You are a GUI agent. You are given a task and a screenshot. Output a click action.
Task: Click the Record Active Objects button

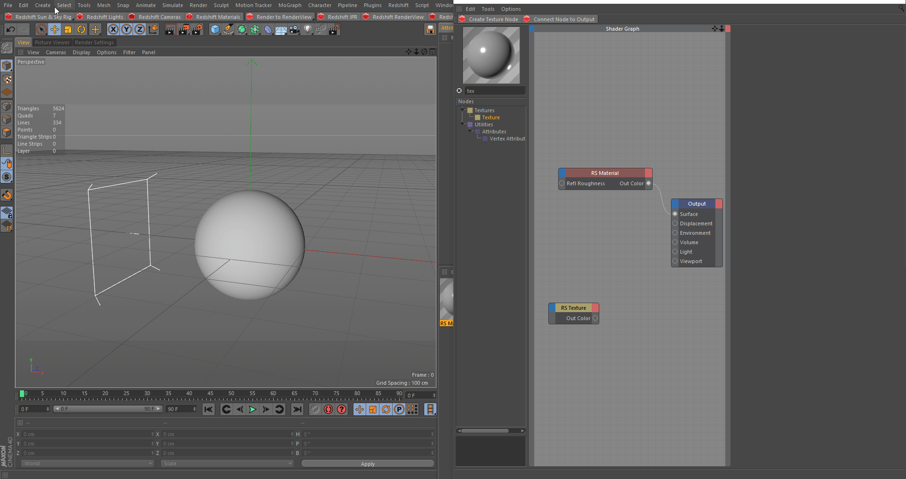click(x=315, y=409)
